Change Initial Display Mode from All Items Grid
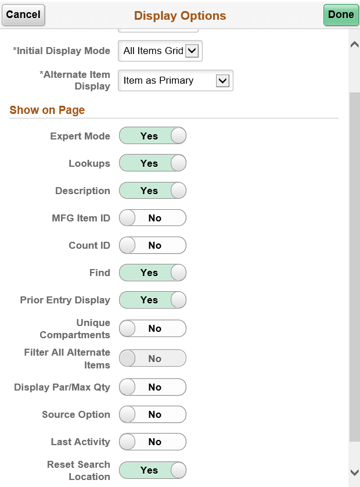 [x=160, y=51]
